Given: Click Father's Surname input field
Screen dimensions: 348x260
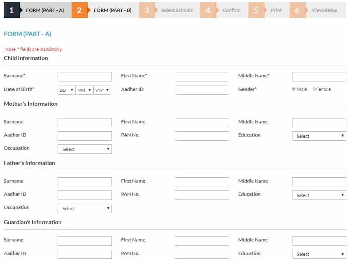Looking at the screenshot, I should [x=85, y=182].
